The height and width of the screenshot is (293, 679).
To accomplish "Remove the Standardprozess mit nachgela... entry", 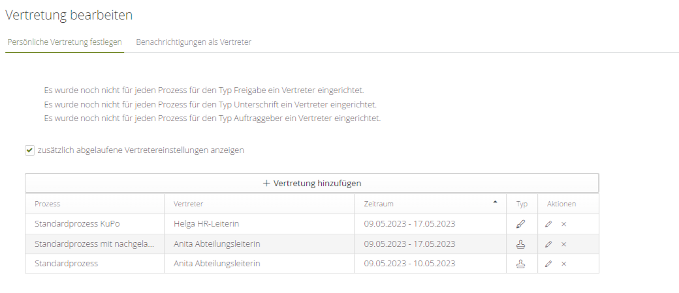I will coord(563,244).
